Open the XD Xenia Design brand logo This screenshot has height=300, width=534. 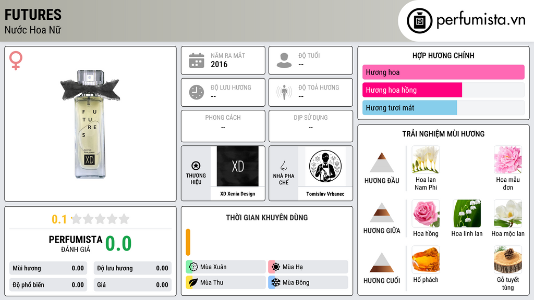(x=238, y=166)
